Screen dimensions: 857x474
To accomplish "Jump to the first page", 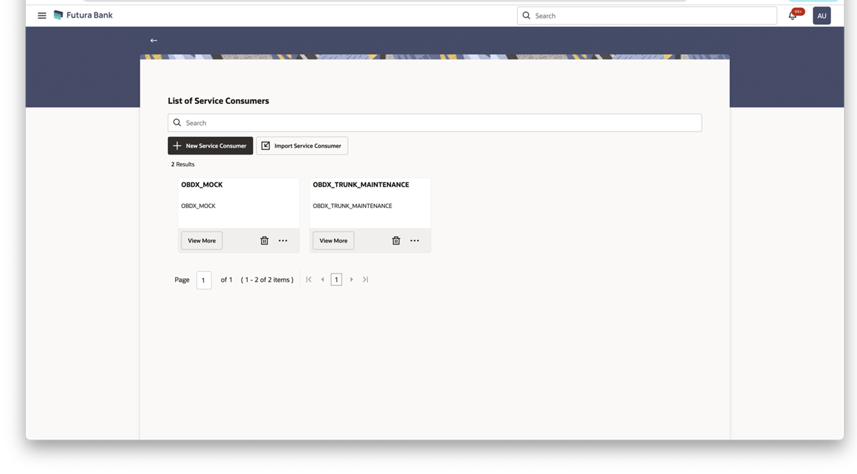I will pos(309,279).
